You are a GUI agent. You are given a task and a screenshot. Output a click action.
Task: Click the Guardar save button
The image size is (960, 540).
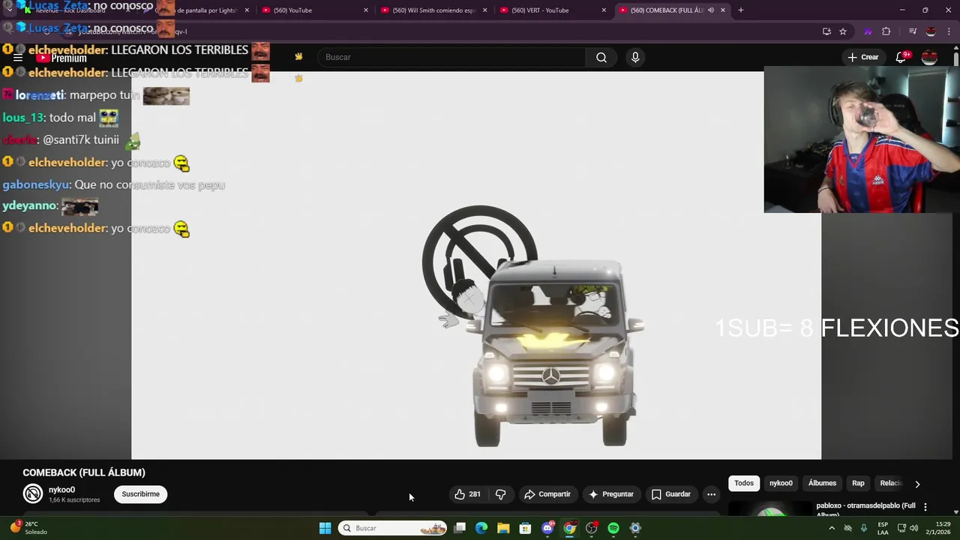[670, 494]
